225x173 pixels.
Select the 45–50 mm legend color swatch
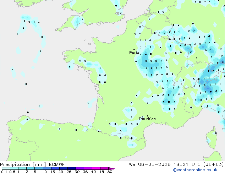coord(104,168)
